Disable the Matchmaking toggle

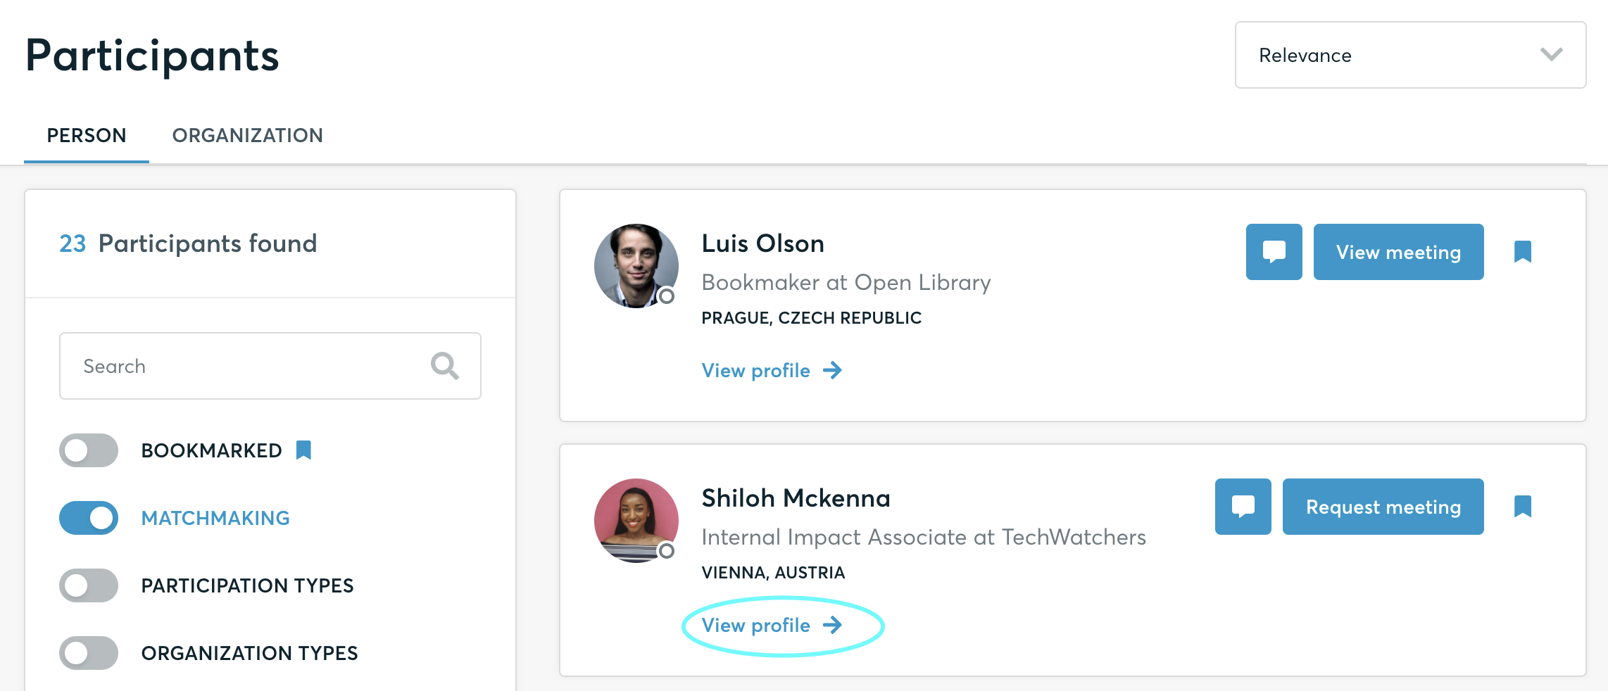89,518
